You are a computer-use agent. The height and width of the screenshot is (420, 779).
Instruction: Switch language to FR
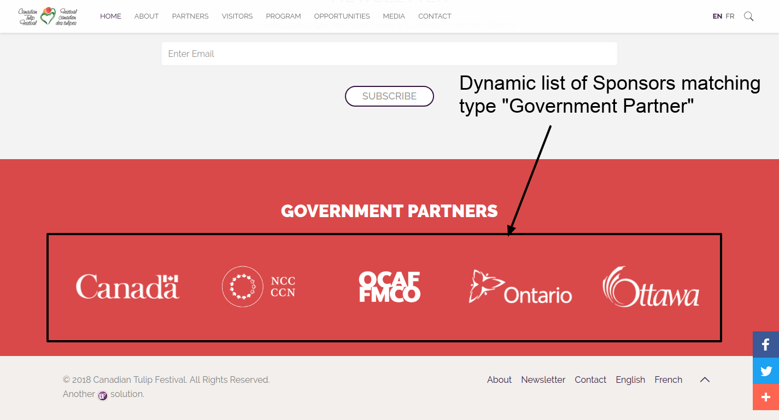(x=730, y=16)
